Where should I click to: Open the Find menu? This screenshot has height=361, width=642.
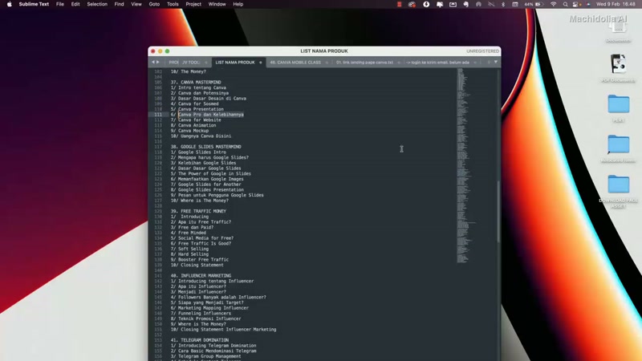point(119,4)
